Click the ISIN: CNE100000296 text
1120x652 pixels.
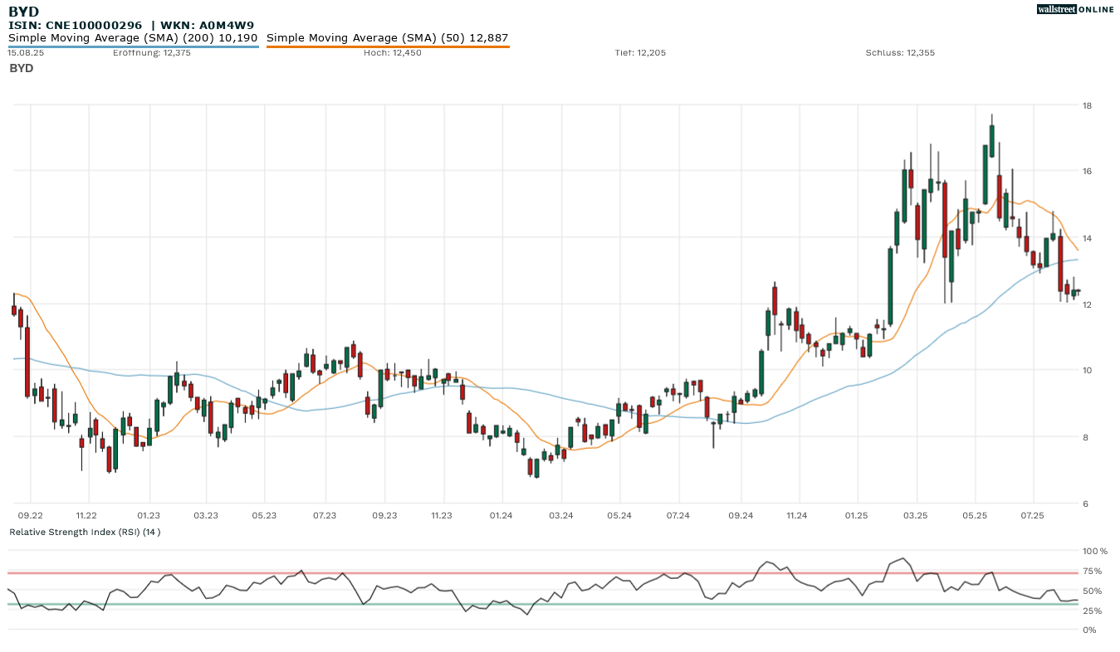[76, 25]
